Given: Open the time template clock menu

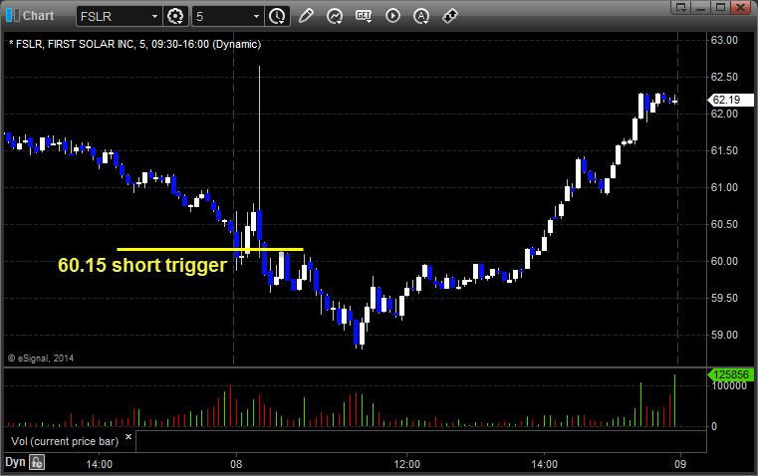Looking at the screenshot, I should click(x=278, y=16).
